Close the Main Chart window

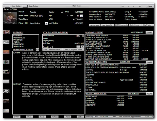click(x=150, y=6)
